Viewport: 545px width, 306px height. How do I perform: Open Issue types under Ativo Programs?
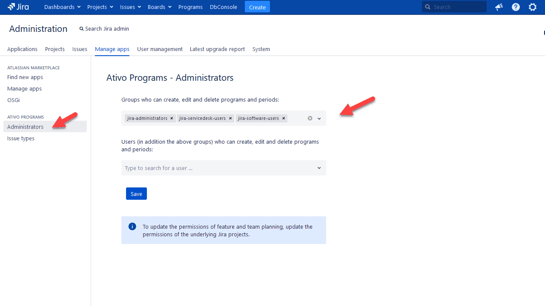point(20,138)
